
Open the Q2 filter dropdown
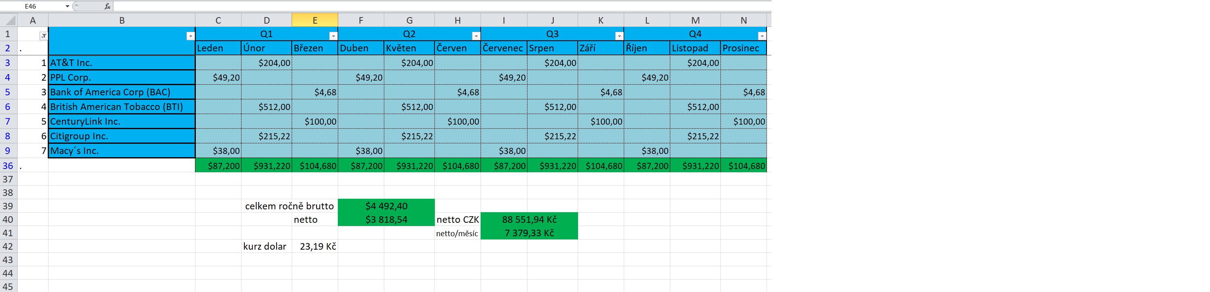tap(475, 36)
